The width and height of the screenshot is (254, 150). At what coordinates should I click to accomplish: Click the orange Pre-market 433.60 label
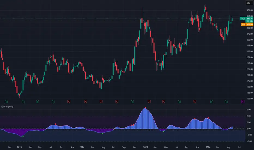point(247,25)
